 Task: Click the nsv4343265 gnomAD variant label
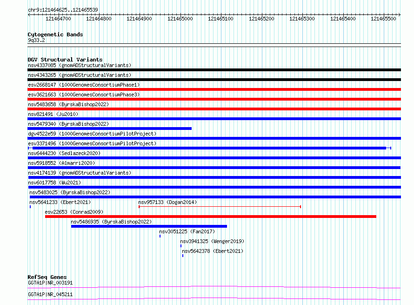coord(80,75)
